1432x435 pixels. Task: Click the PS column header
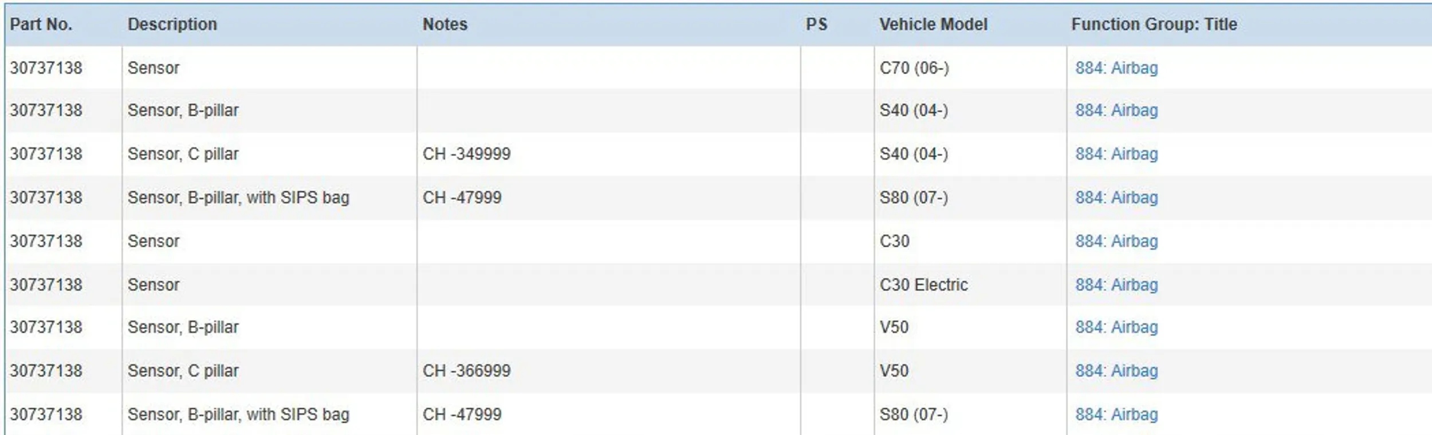pos(816,25)
